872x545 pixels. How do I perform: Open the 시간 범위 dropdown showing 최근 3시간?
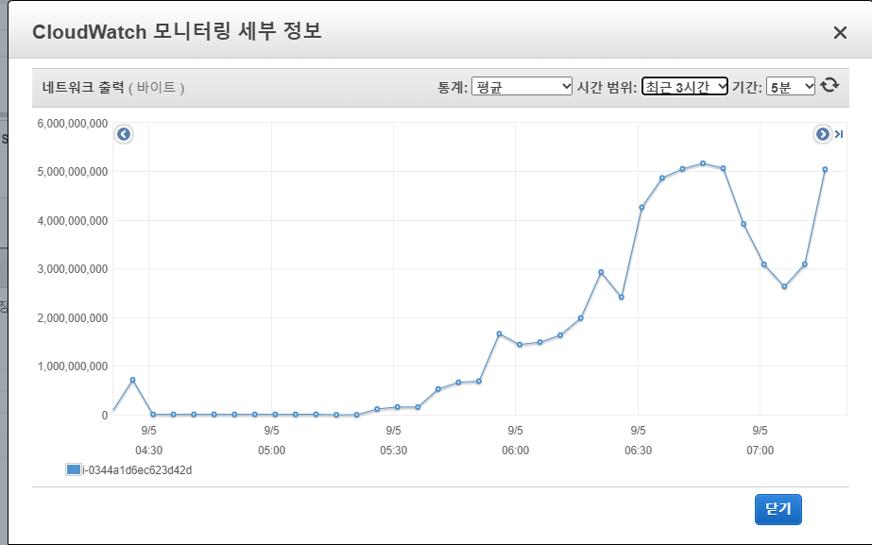[684, 87]
